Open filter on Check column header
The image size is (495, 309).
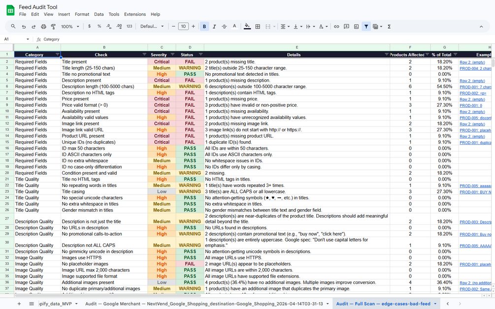[x=144, y=55]
